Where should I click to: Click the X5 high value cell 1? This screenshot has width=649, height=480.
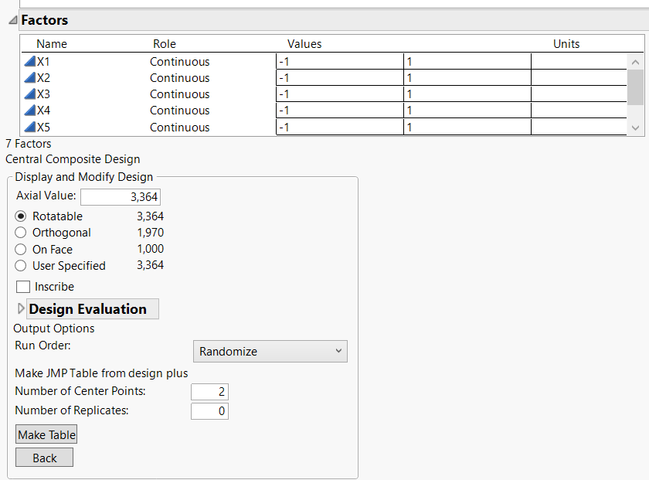467,127
